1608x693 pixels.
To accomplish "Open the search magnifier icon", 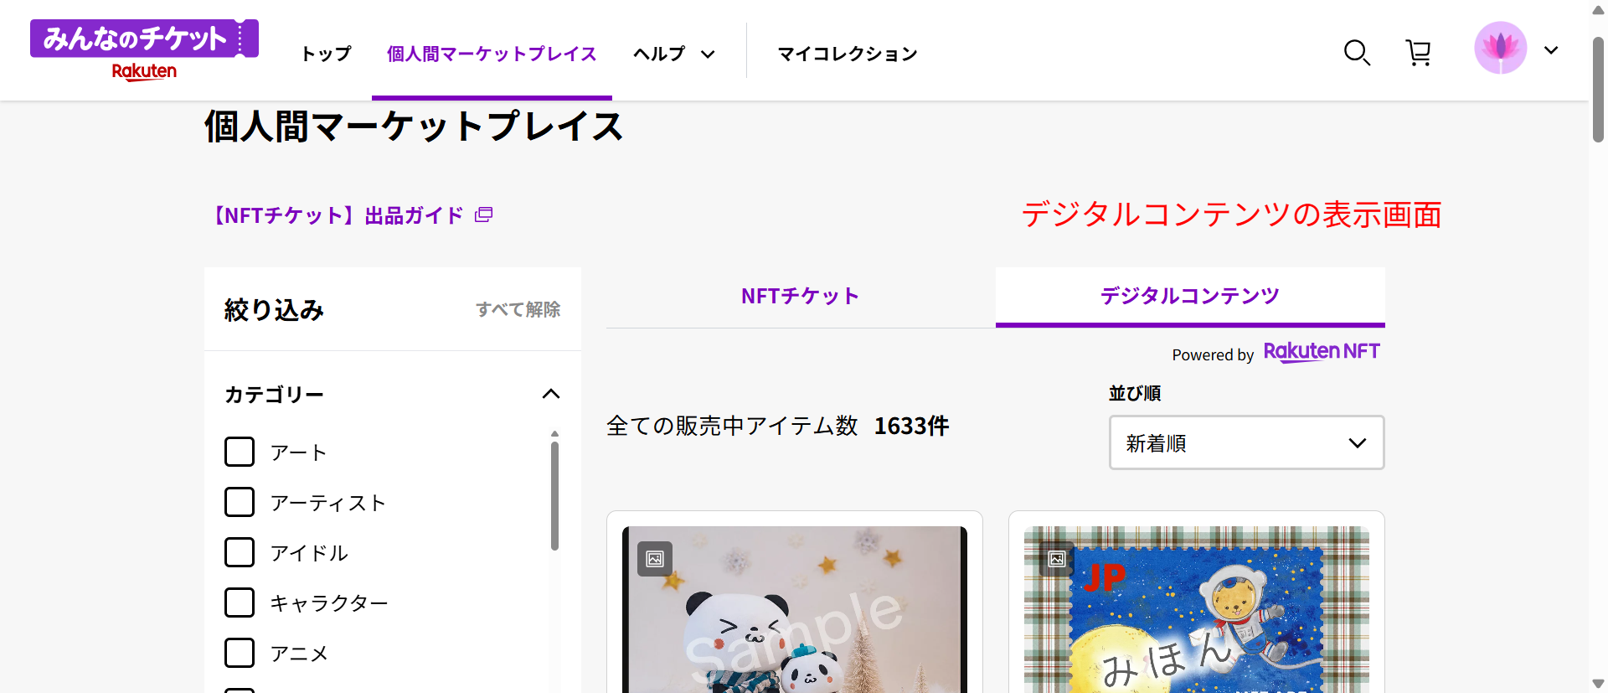I will (1357, 53).
